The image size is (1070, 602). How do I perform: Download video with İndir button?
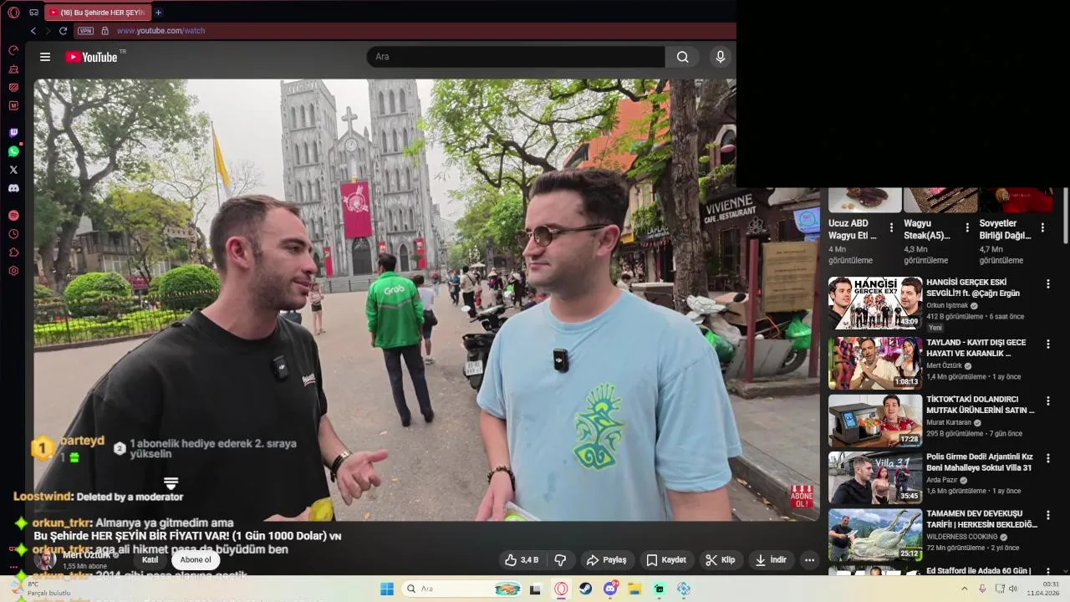(x=771, y=560)
